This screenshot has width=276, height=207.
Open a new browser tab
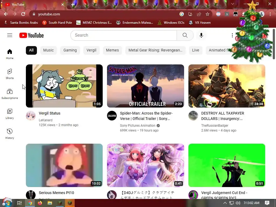pos(73,5)
